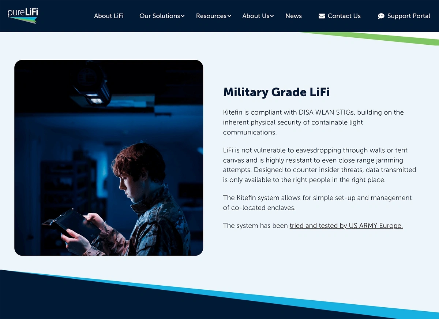Click the chat bubble icon beside Support Portal
The height and width of the screenshot is (319, 439).
click(381, 16)
